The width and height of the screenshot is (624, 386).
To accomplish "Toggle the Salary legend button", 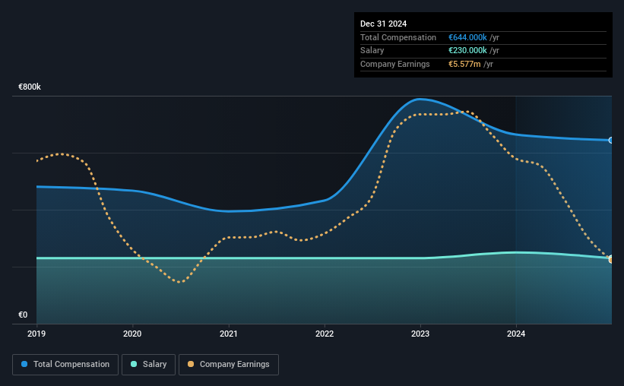I will click(148, 365).
